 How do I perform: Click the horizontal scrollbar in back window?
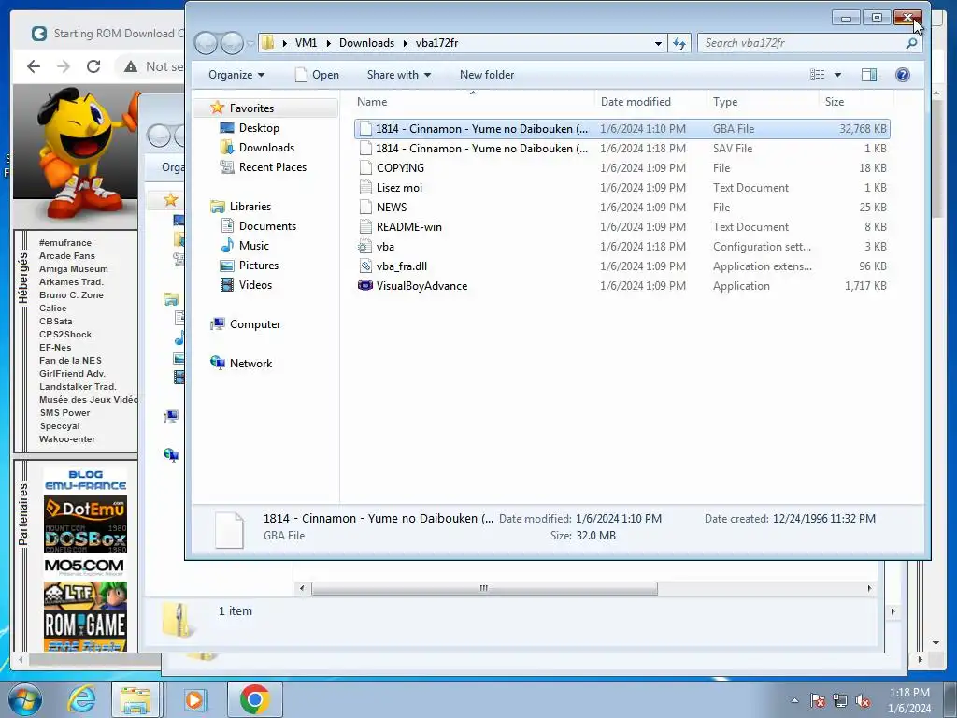pyautogui.click(x=484, y=588)
